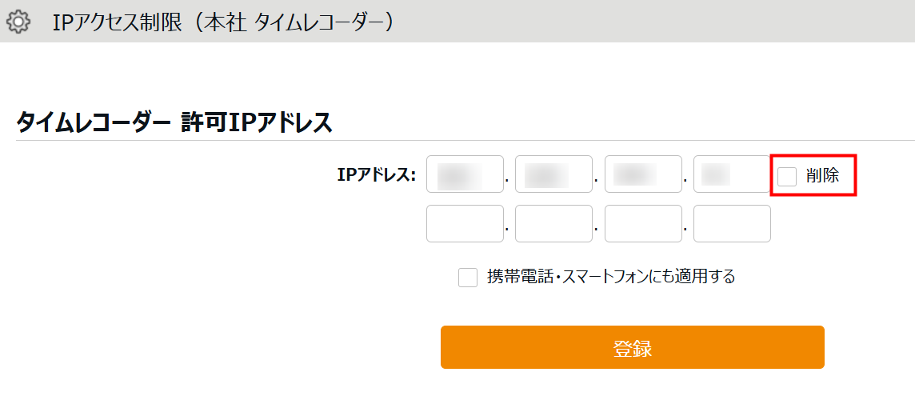This screenshot has height=400, width=915.
Task: Click the タイムレコーダー 許可IPアドレス section heading
Action: click(x=174, y=123)
